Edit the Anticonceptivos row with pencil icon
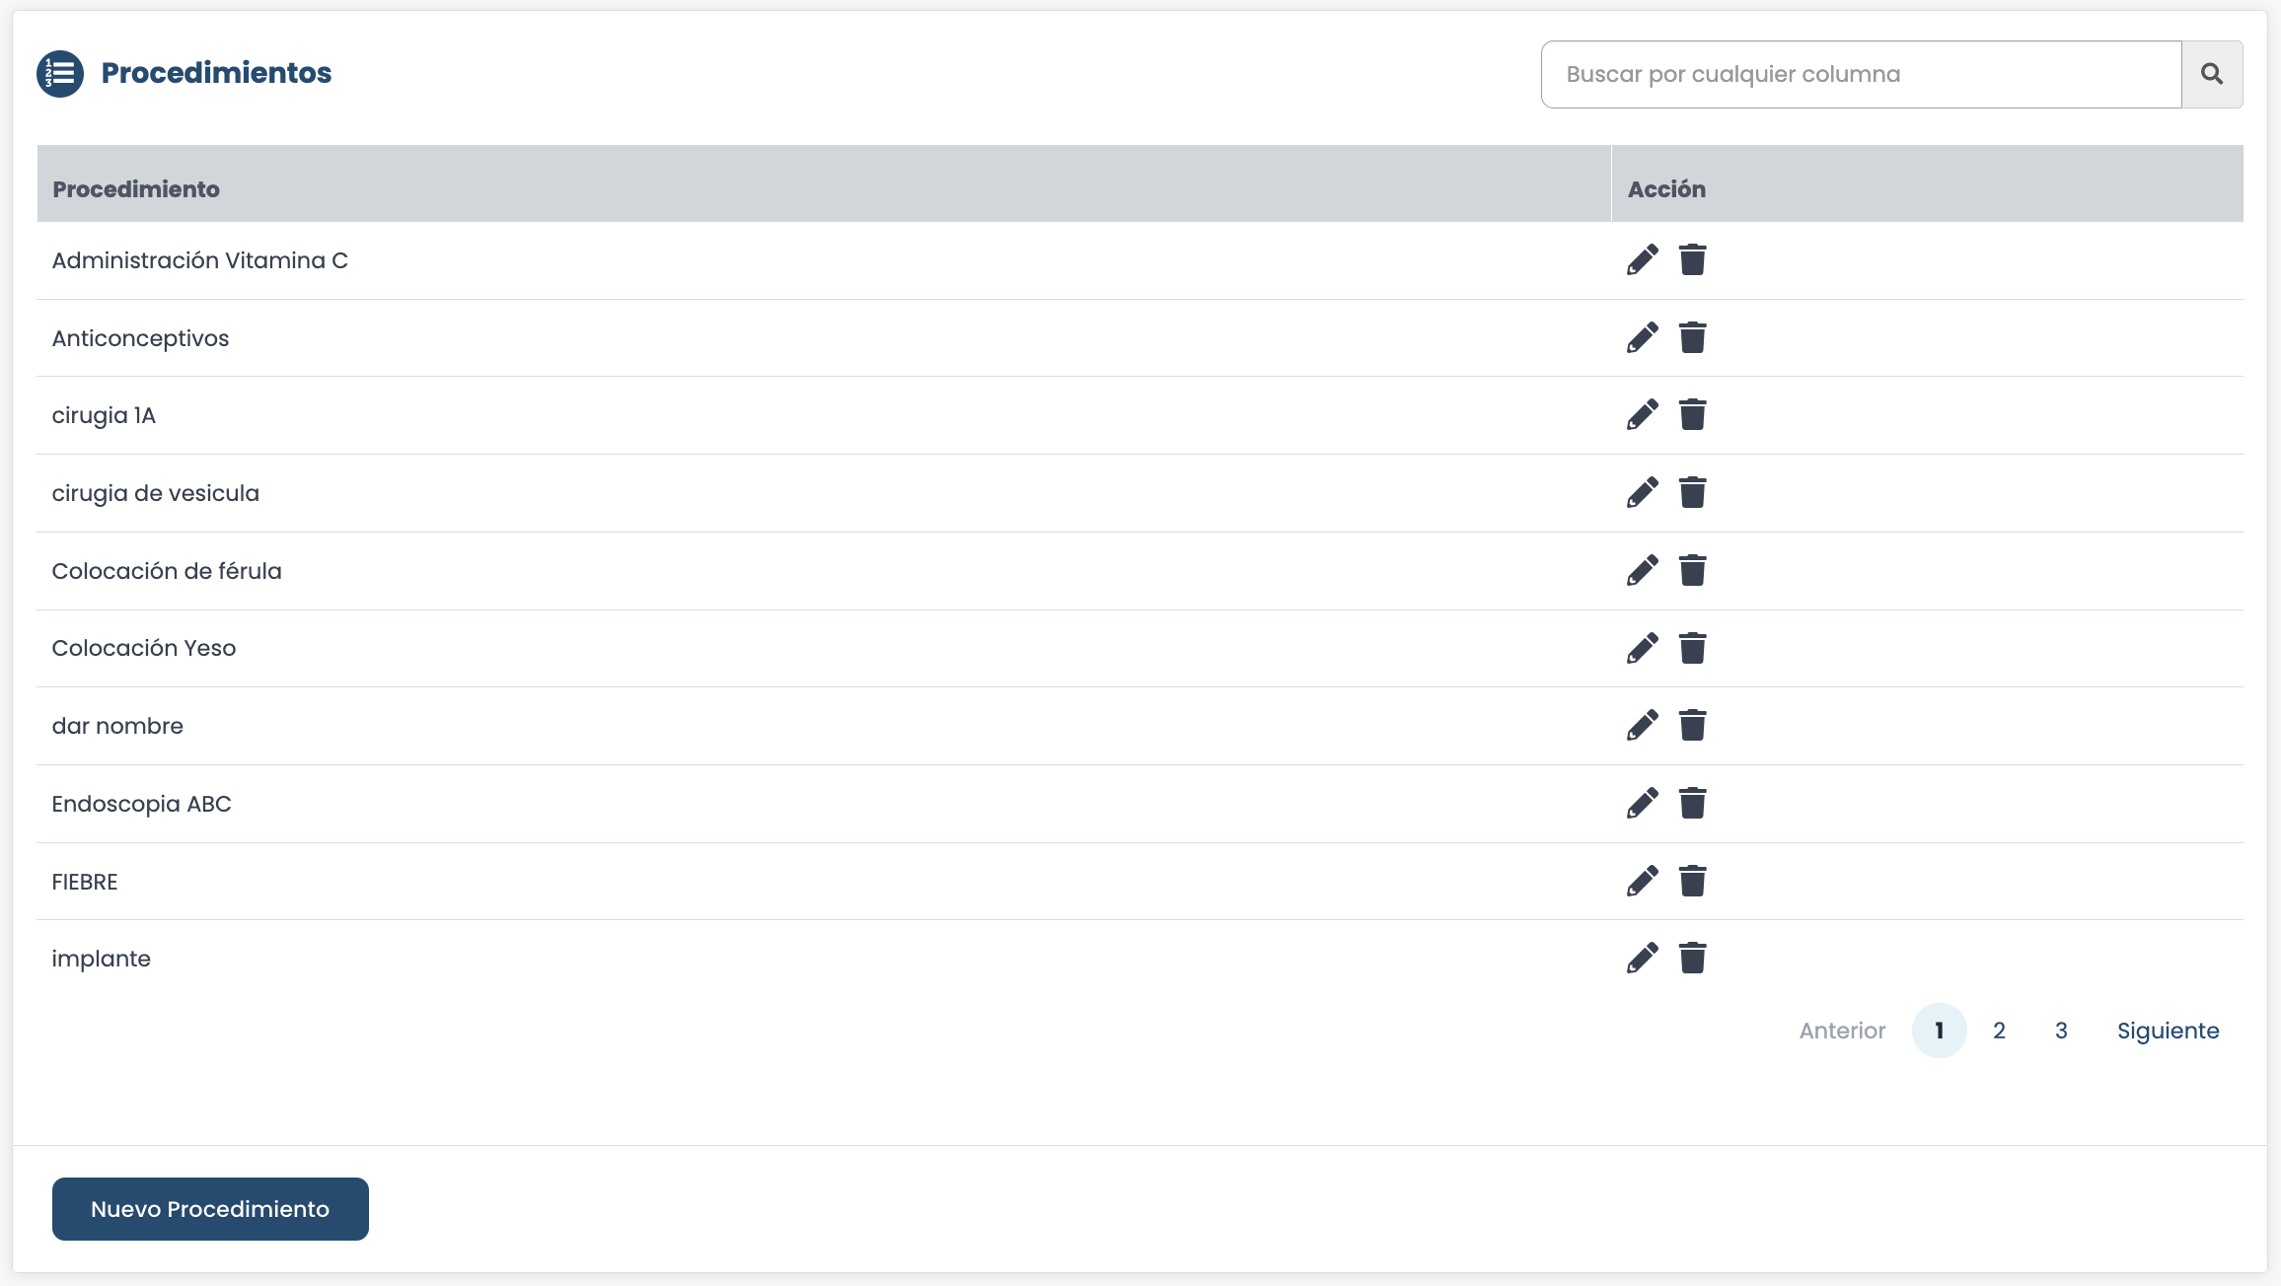2281x1286 pixels. (x=1643, y=338)
